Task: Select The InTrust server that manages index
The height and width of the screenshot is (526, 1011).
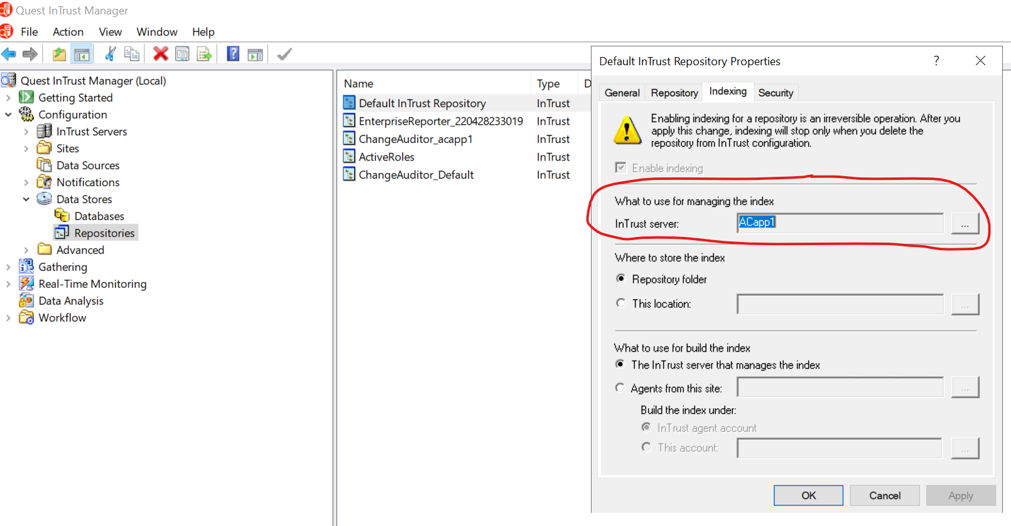Action: (x=620, y=364)
